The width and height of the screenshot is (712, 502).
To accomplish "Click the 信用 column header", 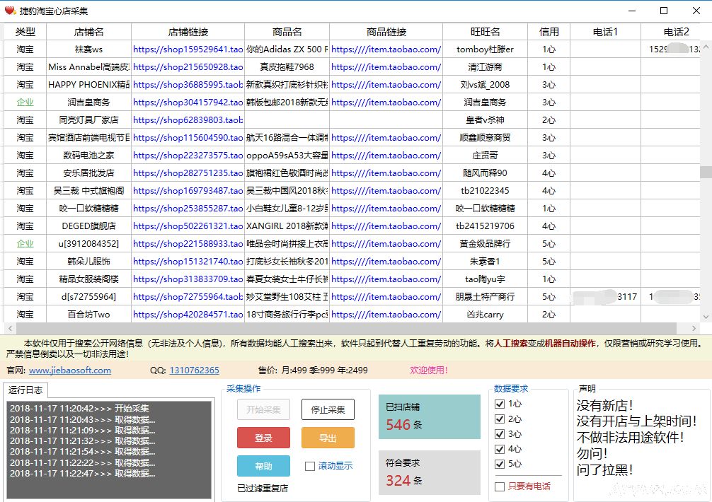I will (x=549, y=31).
